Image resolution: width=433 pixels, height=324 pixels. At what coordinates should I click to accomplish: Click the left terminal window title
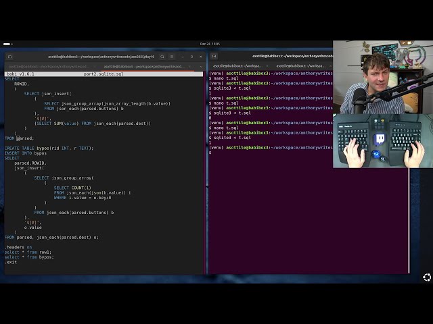pyautogui.click(x=101, y=57)
